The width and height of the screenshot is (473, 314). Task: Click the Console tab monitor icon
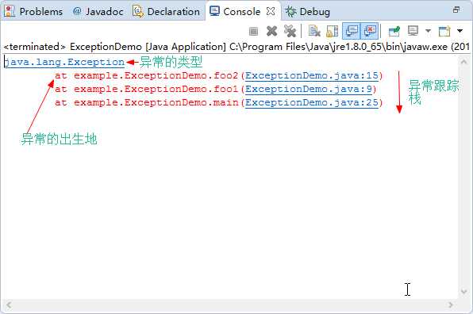coord(214,11)
